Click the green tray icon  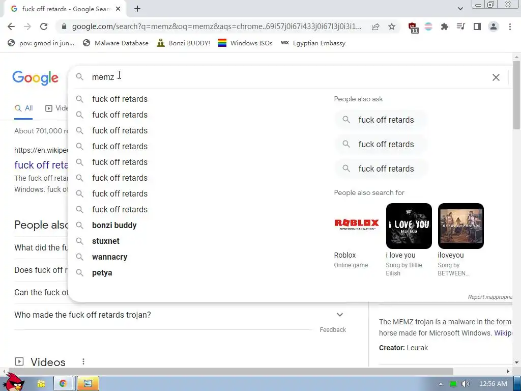click(x=453, y=384)
